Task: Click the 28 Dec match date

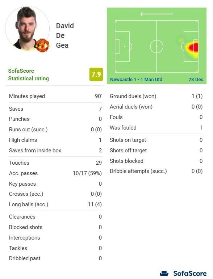Action: tap(196, 79)
